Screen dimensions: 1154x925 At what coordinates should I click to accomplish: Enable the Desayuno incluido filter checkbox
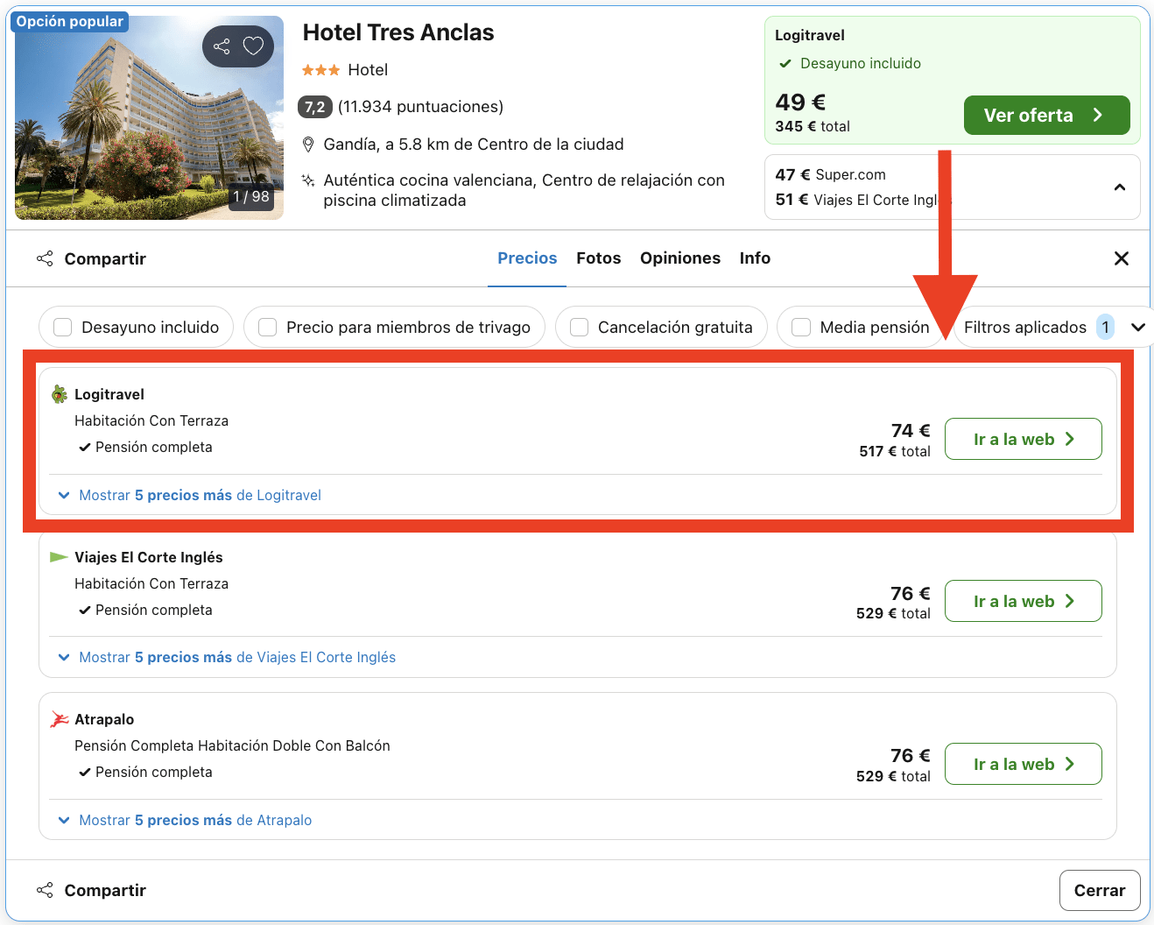63,327
